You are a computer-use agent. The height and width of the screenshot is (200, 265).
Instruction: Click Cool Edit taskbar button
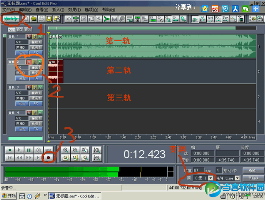click(75, 196)
